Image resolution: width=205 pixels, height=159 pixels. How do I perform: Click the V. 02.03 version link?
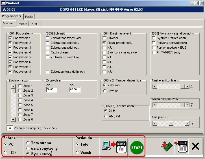8,10
